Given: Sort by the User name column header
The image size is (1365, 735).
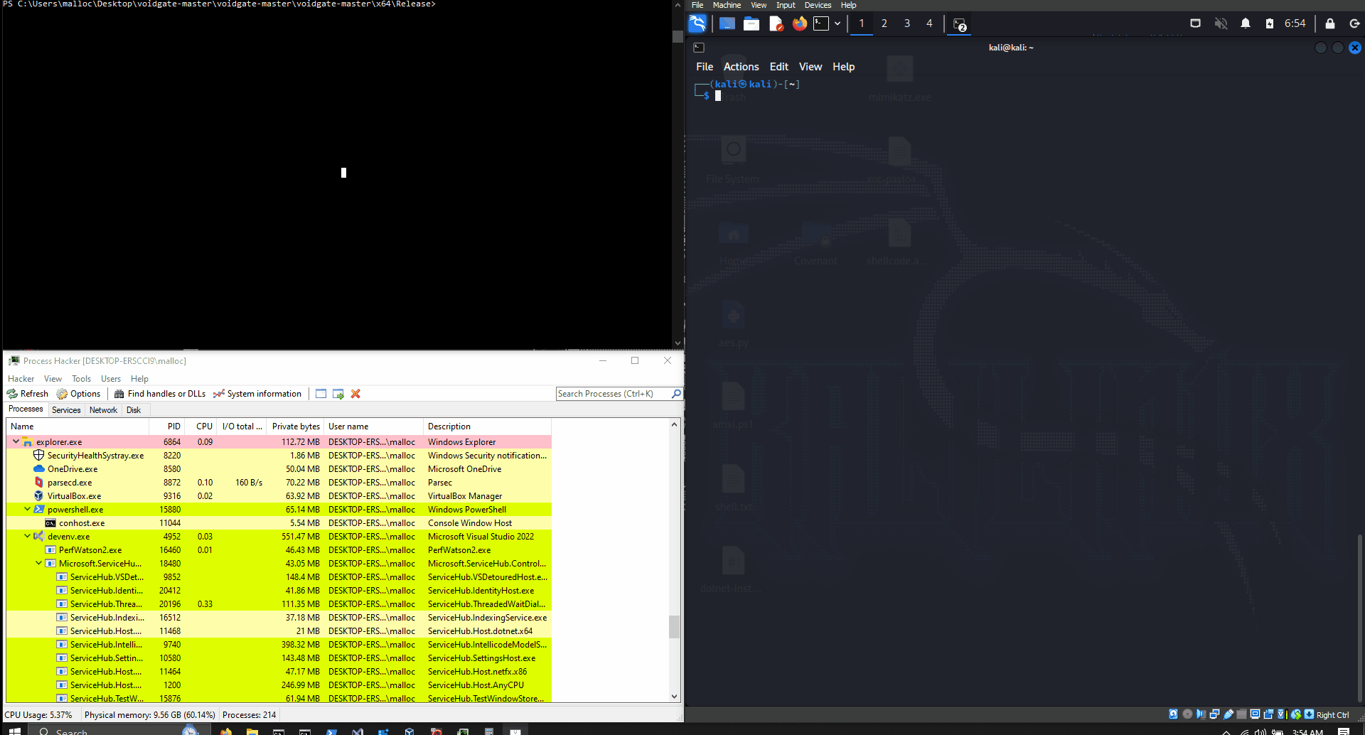Looking at the screenshot, I should point(374,426).
